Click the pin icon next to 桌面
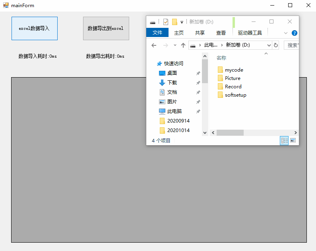 point(198,73)
